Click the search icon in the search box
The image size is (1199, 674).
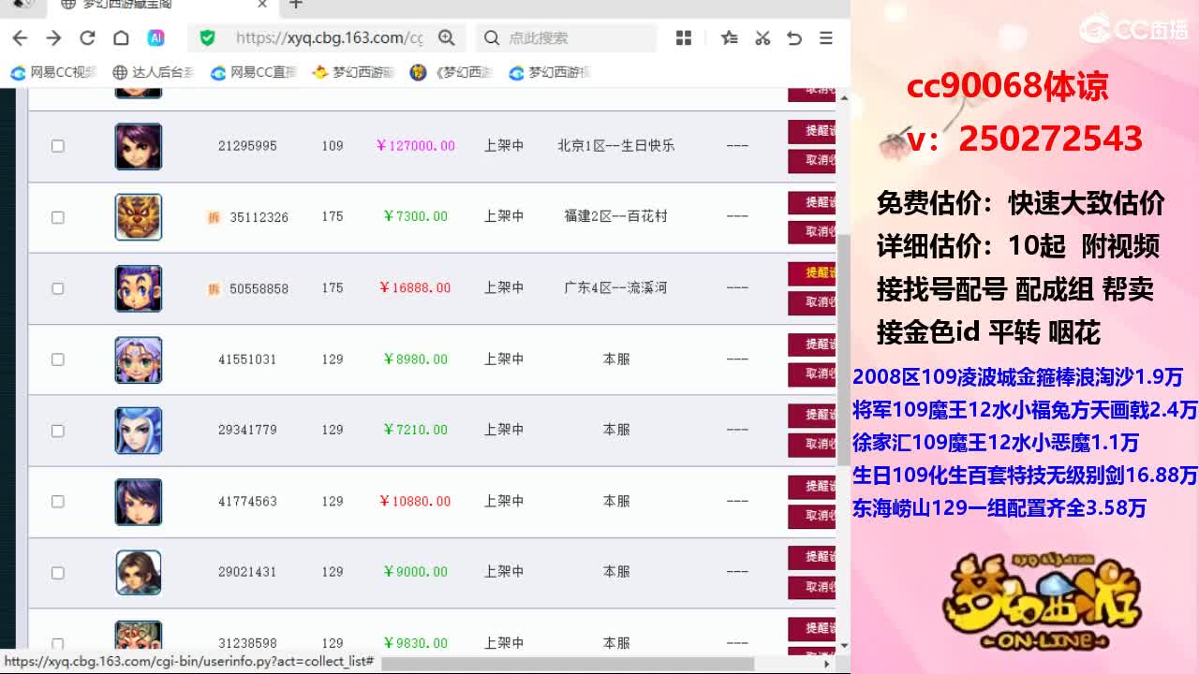coord(491,38)
